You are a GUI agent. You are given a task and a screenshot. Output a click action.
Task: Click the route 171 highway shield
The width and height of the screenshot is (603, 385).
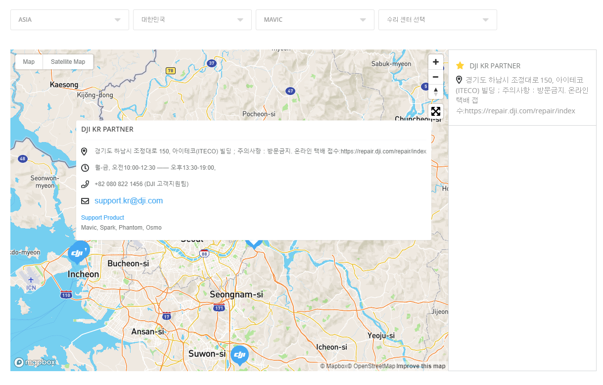pos(219,308)
